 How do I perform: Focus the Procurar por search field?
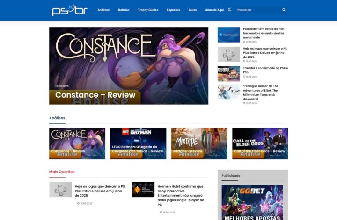click(x=258, y=10)
